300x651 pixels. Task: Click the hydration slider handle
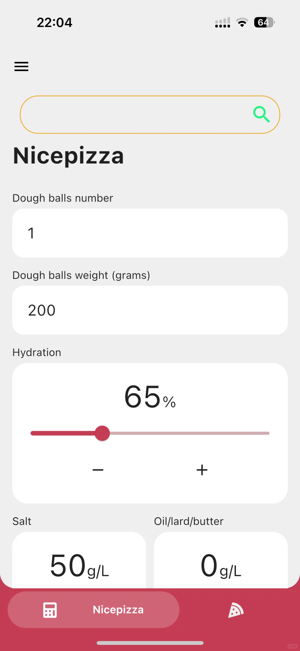click(102, 433)
